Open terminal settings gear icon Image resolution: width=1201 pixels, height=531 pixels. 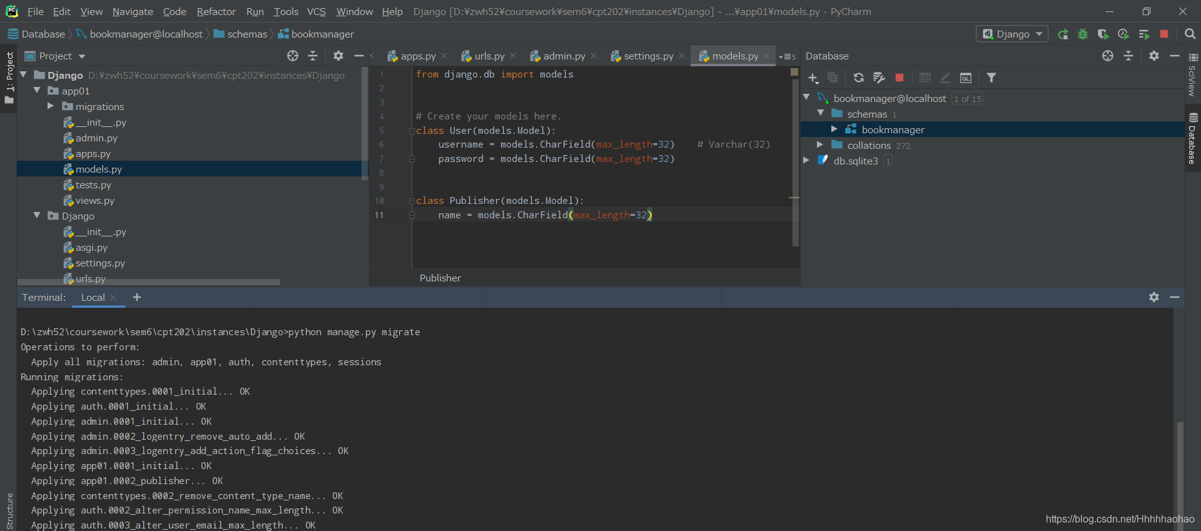click(1154, 297)
